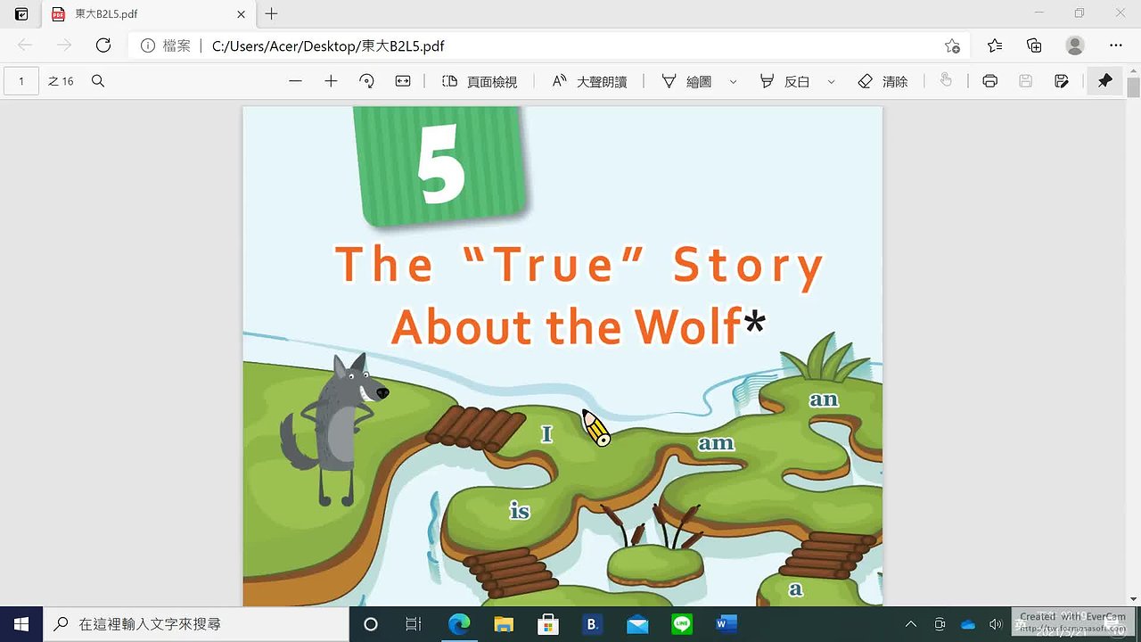Toggle touch writing icon
This screenshot has height=642, width=1141.
[946, 81]
